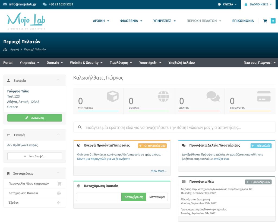Click the credit card icon in Τιμολόγια tile
This screenshot has height=224, width=278.
(x=264, y=96)
